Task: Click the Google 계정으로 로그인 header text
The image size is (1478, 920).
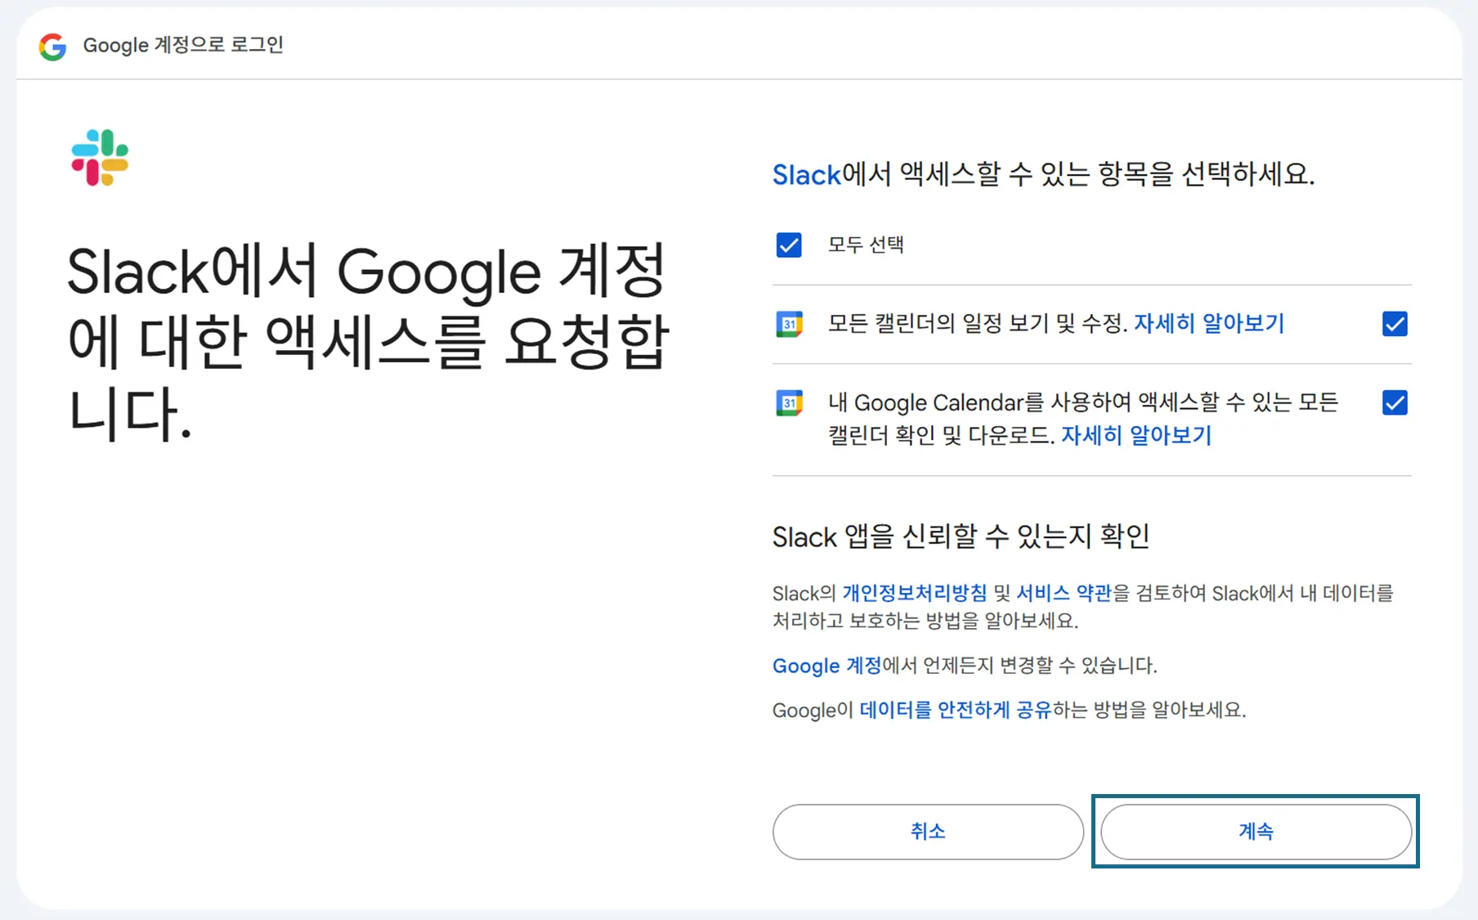Action: tap(183, 45)
